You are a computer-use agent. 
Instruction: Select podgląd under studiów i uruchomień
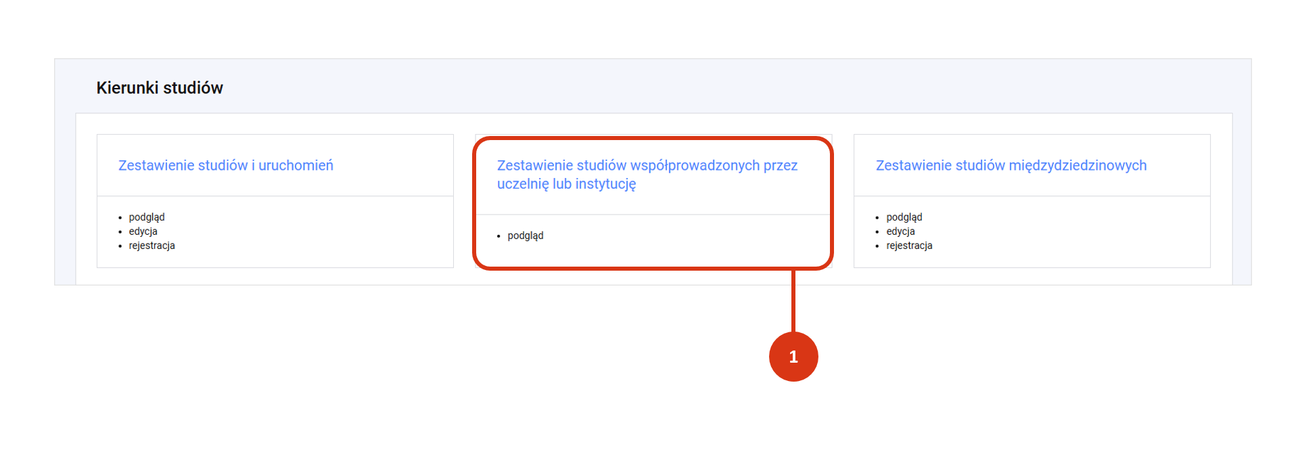pyautogui.click(x=147, y=217)
